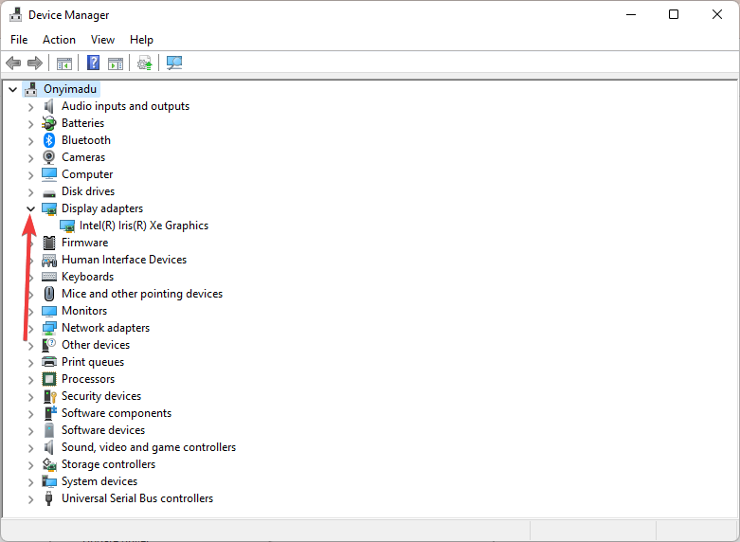Collapse the Display adapters chevron
The width and height of the screenshot is (740, 542).
pyautogui.click(x=30, y=208)
